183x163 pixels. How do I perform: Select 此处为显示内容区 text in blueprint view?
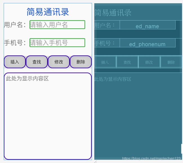113,79
